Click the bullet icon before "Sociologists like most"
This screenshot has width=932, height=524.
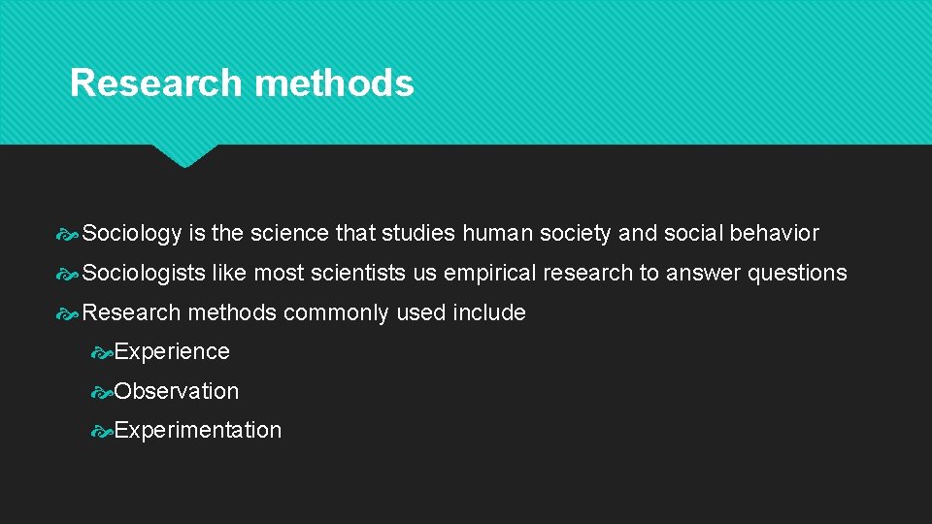click(69, 274)
